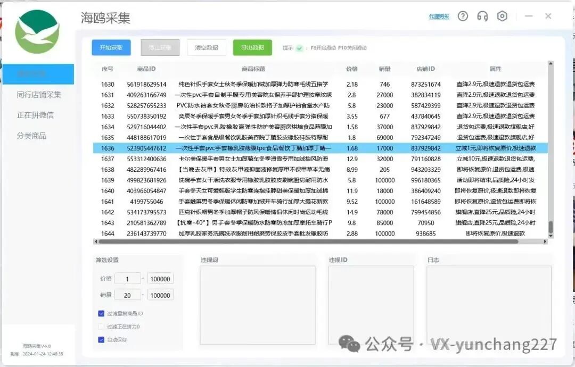Click inside the 违规ID text box

(x=371, y=305)
